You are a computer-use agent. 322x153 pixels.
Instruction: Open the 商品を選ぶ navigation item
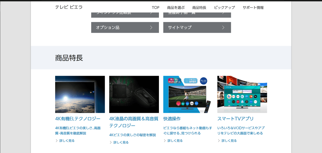coord(176,8)
